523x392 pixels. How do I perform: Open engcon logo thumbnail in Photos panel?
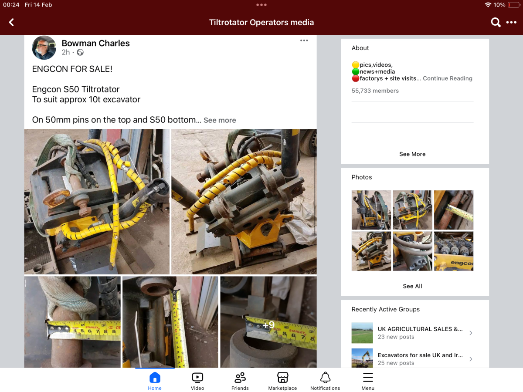click(x=454, y=251)
